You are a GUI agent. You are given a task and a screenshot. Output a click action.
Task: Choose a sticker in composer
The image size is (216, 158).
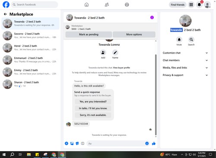(77, 143)
